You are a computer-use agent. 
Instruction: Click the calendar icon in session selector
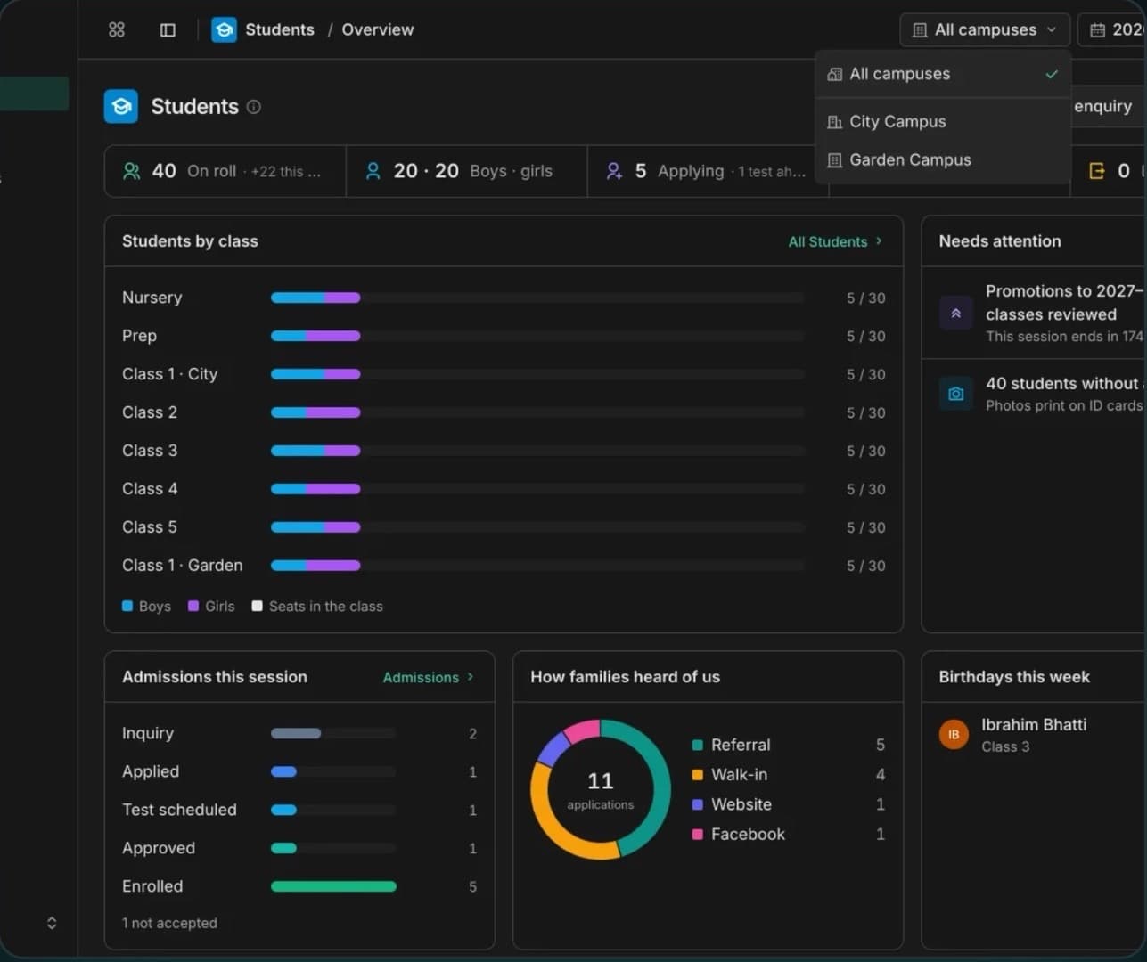[1097, 30]
